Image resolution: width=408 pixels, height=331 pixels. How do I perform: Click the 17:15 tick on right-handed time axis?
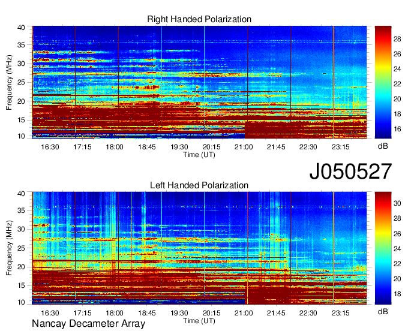pos(82,147)
